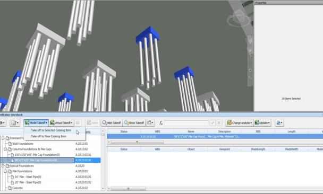Open the Update dropdown button
The image size is (323, 194).
(262, 122)
